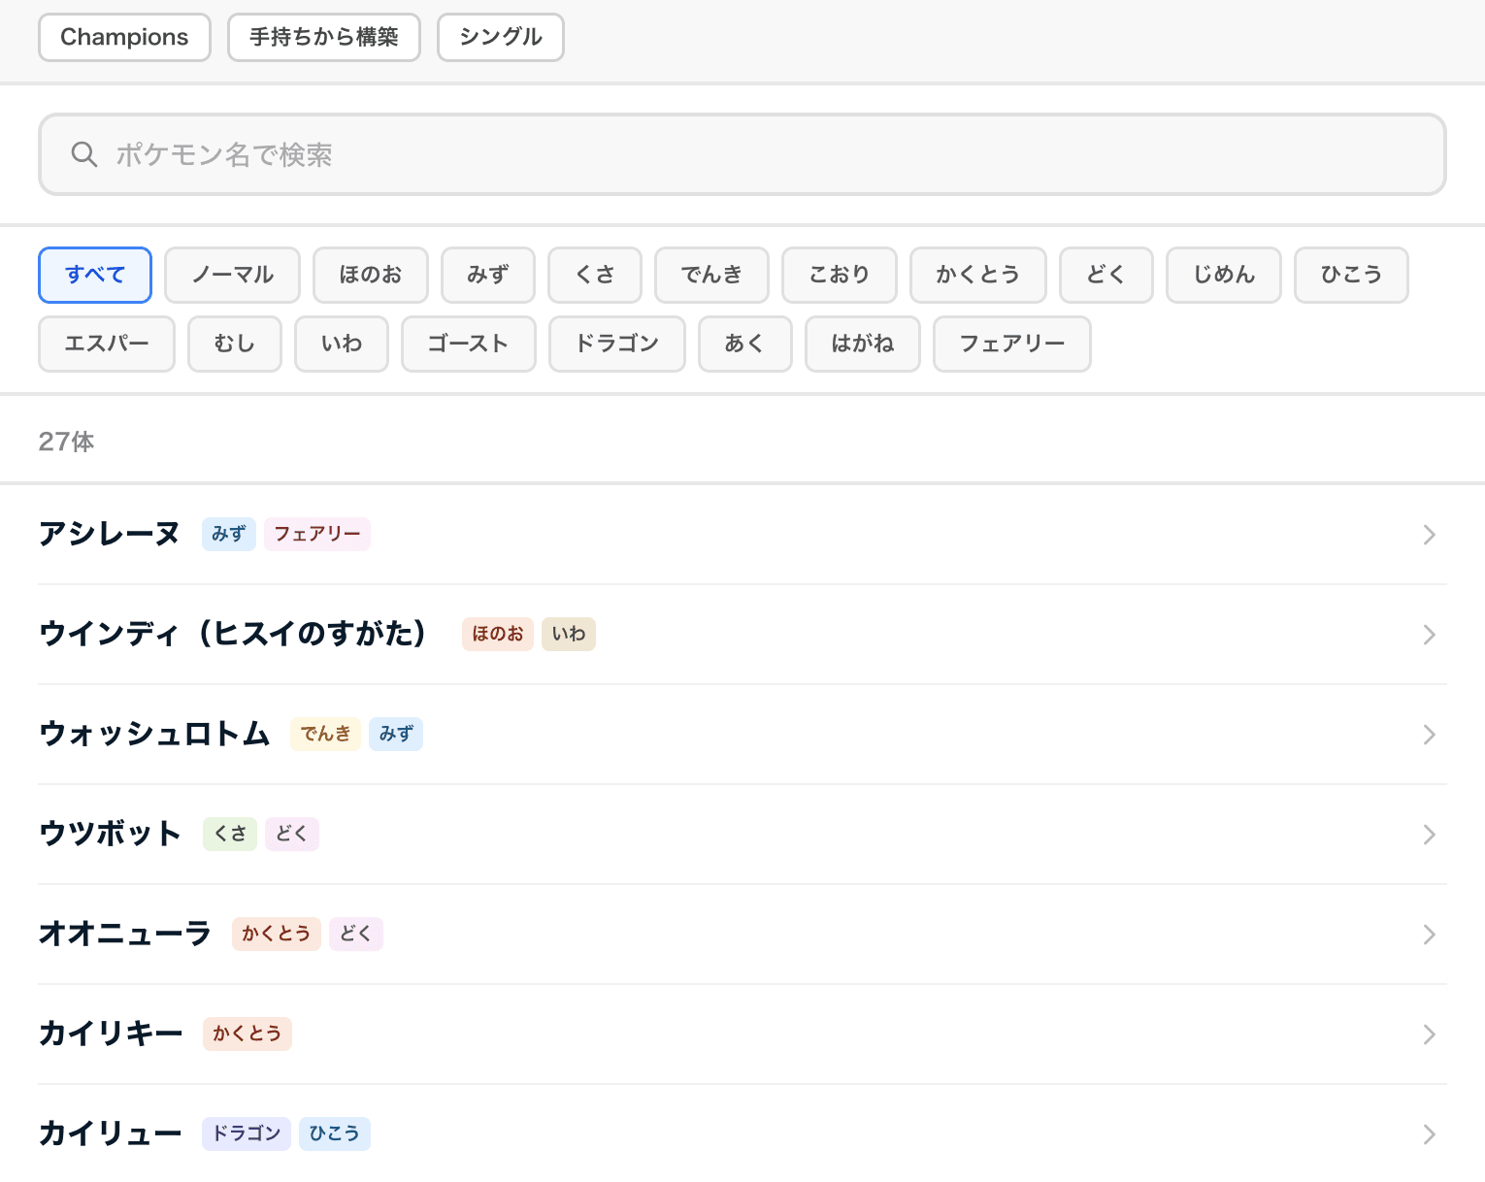The width and height of the screenshot is (1485, 1182).
Task: Select the すべて type filter
Action: pyautogui.click(x=95, y=275)
